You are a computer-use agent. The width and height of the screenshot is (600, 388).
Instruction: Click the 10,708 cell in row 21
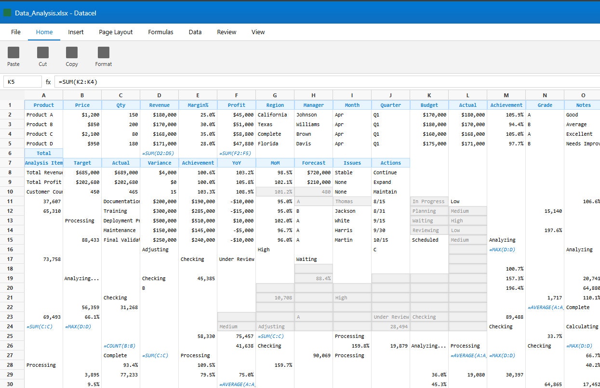pyautogui.click(x=275, y=297)
